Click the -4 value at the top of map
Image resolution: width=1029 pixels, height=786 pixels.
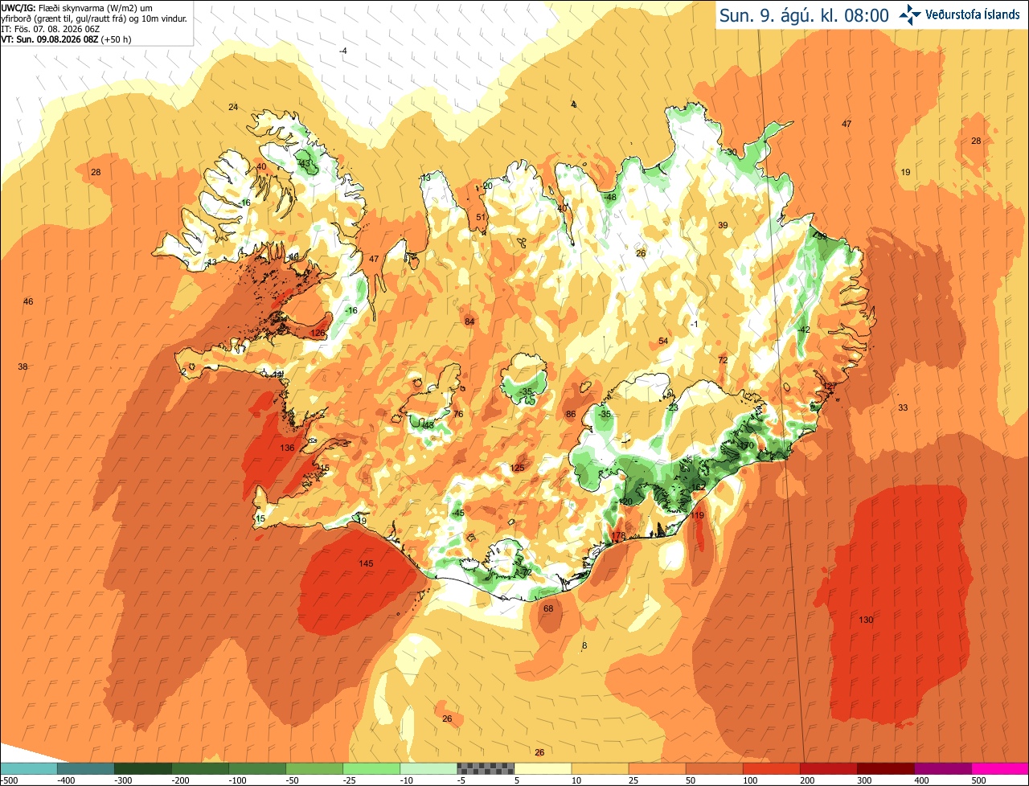(x=343, y=51)
